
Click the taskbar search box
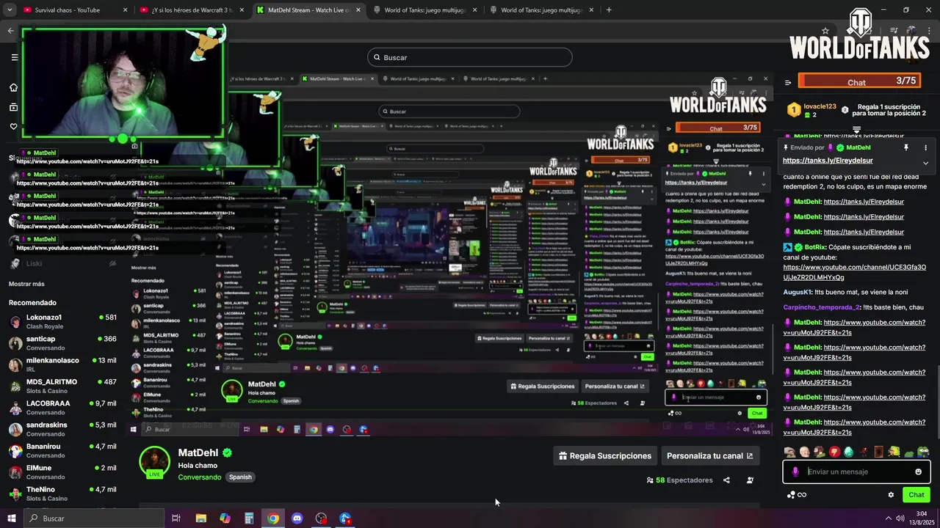pyautogui.click(x=95, y=518)
